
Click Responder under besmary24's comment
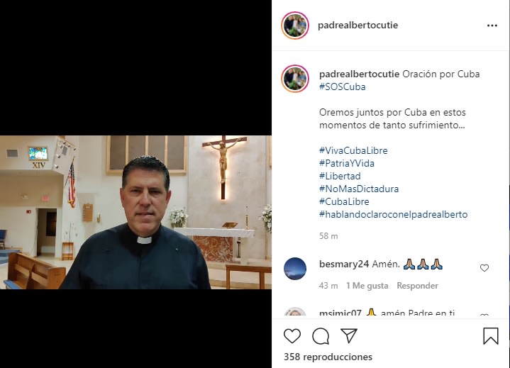[x=417, y=286]
